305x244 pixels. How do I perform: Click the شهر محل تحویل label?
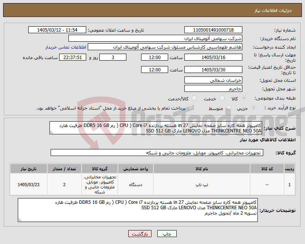[279, 89]
